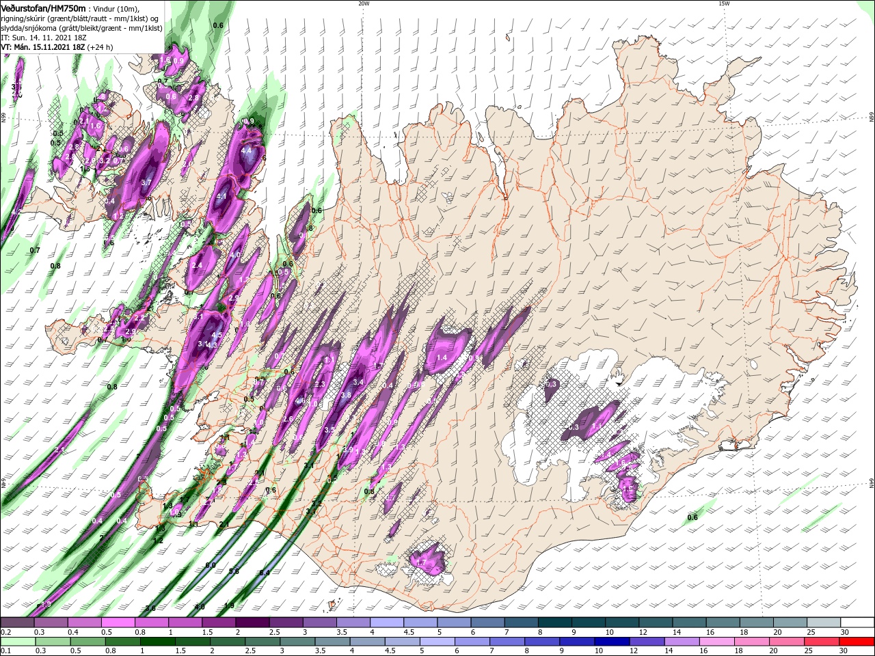Click the 3.8 precipitation value

click(x=346, y=395)
